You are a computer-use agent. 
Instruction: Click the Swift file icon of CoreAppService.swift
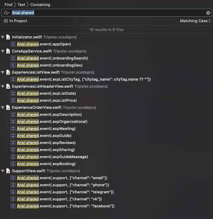pos(8,51)
